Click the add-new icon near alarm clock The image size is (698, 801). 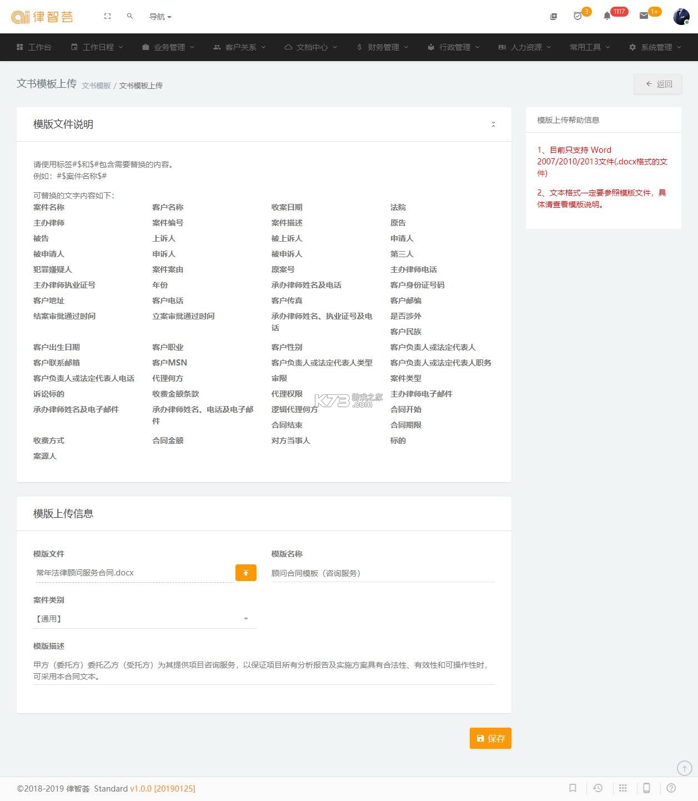point(554,17)
